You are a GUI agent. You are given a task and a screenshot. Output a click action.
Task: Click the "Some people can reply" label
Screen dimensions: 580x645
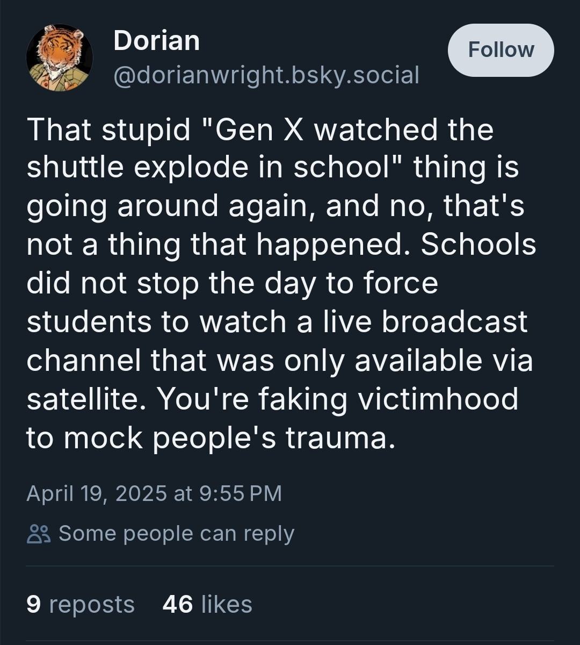click(x=176, y=534)
